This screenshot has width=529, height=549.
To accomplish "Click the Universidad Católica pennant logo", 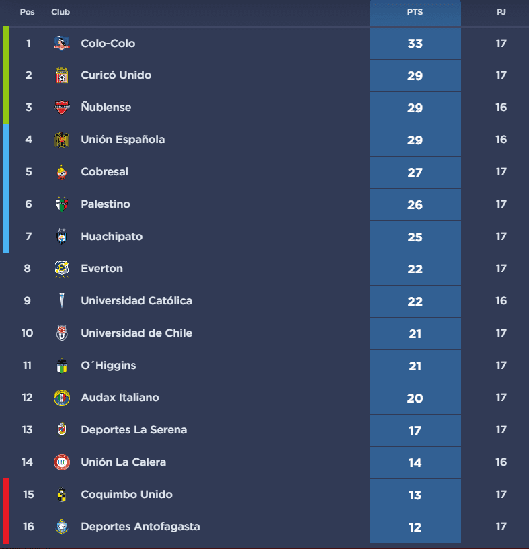I will 62,301.
